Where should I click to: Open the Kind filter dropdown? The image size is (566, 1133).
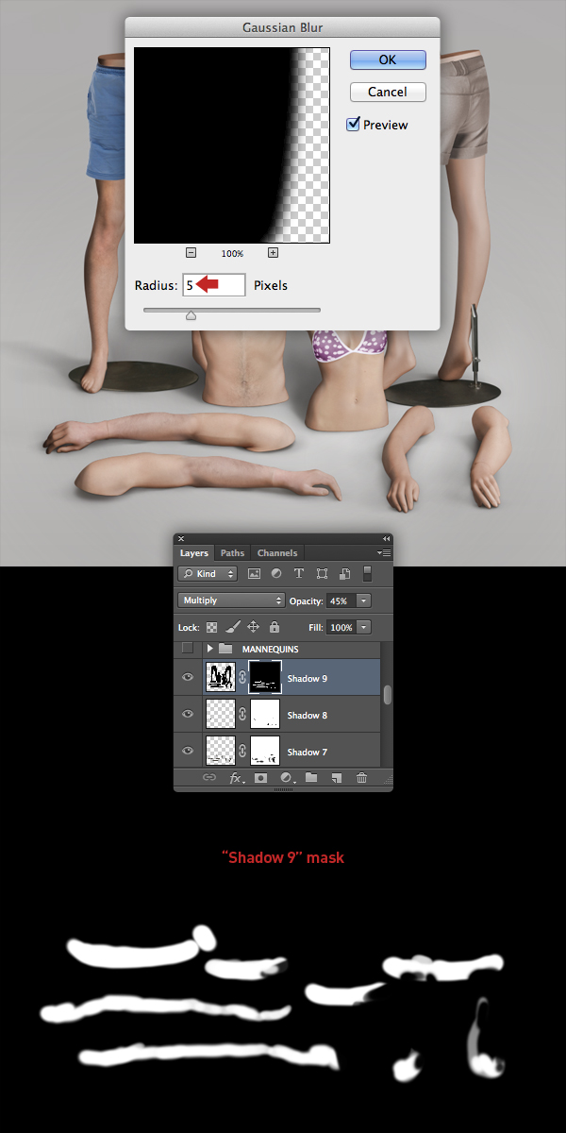click(208, 574)
